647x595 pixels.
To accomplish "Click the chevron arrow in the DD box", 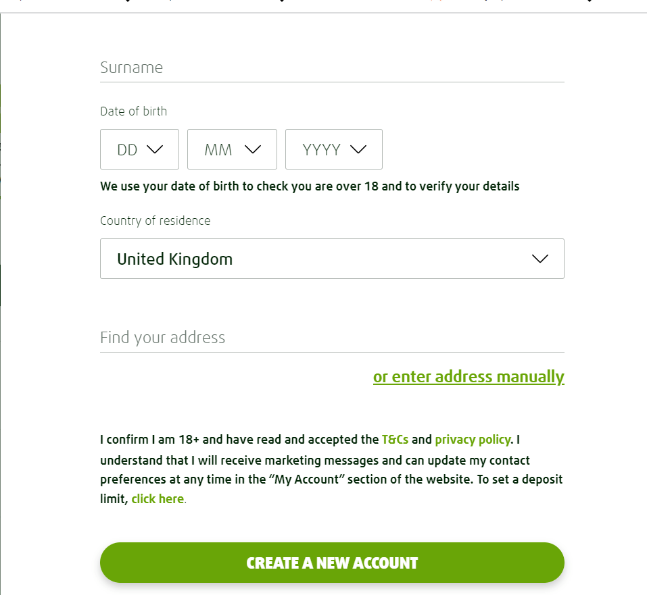I will [155, 149].
